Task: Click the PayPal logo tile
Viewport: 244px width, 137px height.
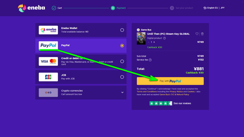Action: pyautogui.click(x=48, y=45)
